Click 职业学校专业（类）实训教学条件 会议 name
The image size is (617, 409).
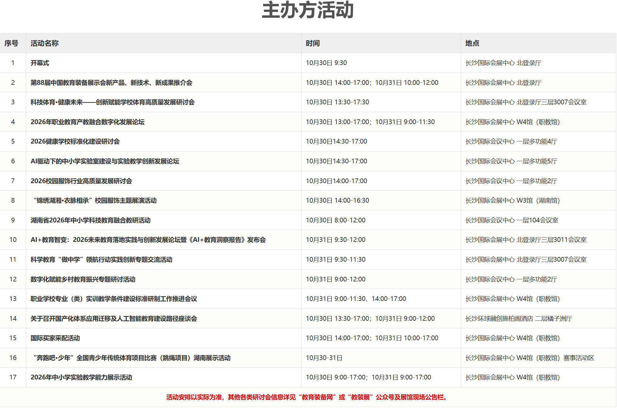pyautogui.click(x=114, y=299)
